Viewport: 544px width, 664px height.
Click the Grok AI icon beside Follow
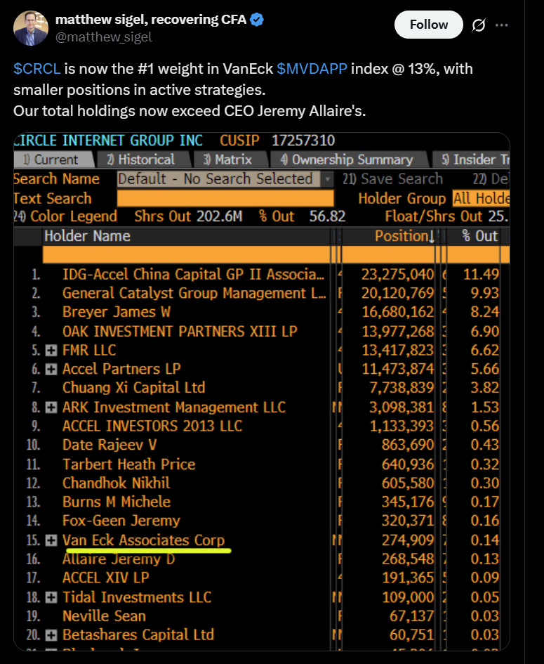(x=479, y=25)
